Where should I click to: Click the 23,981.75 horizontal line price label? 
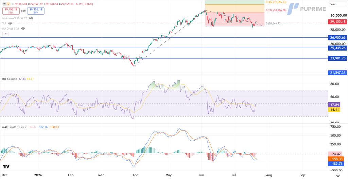click(x=337, y=58)
